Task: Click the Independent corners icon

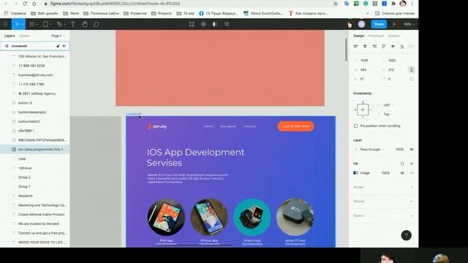Action: 412,79
